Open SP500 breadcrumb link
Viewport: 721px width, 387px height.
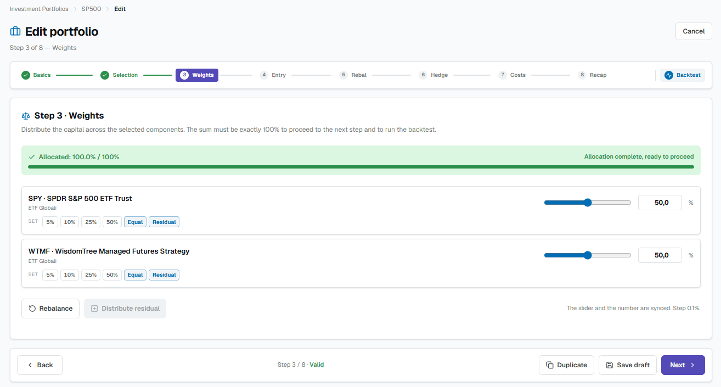pos(91,9)
